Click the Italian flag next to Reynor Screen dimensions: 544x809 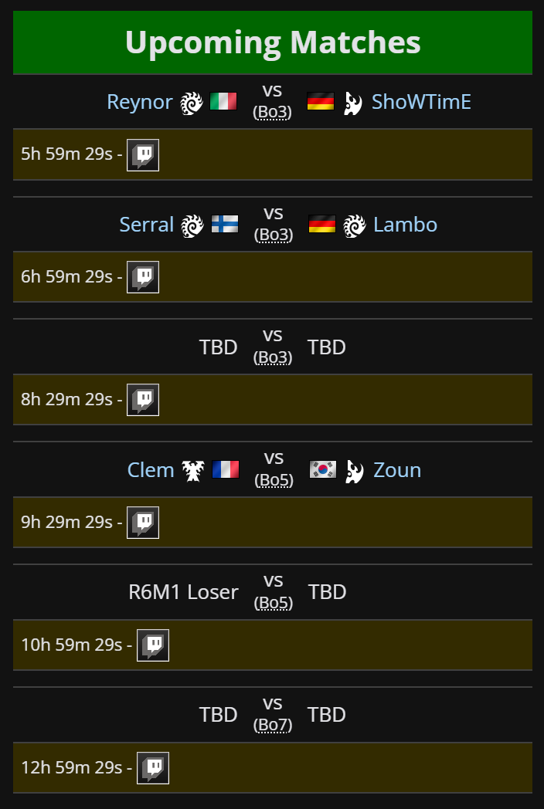click(223, 102)
